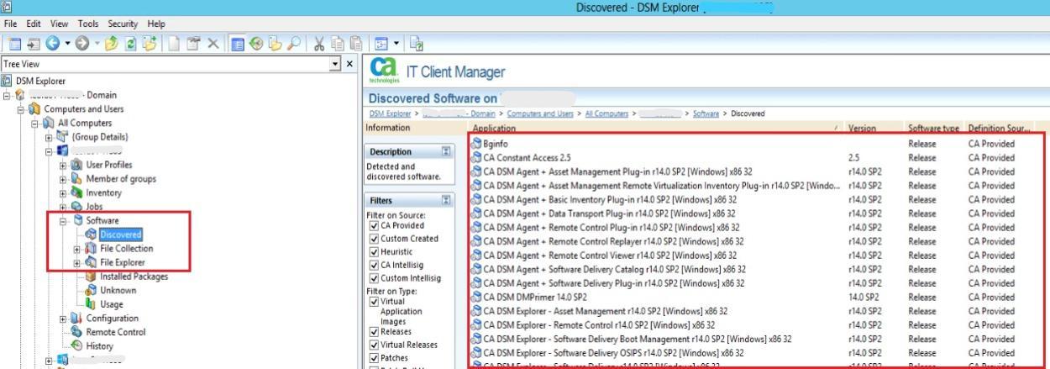Click the scissors Cut icon

[x=321, y=43]
